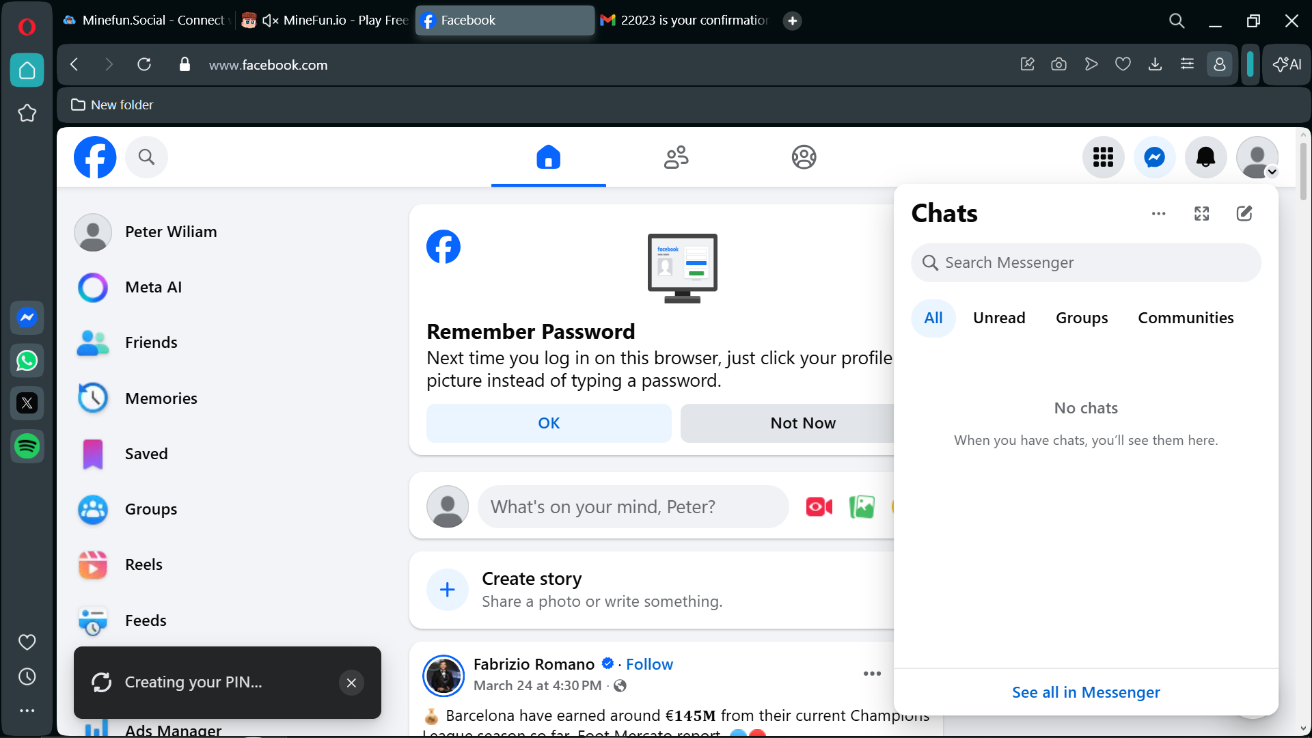Open Spotify from the Opera sidebar

[27, 446]
